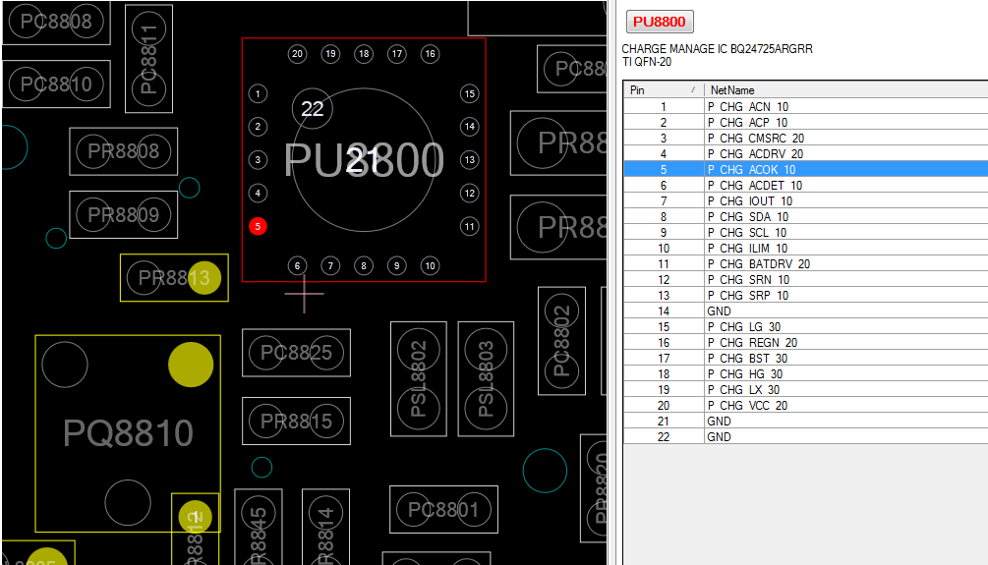Click pad 15 on PU8800 footprint

click(x=470, y=94)
